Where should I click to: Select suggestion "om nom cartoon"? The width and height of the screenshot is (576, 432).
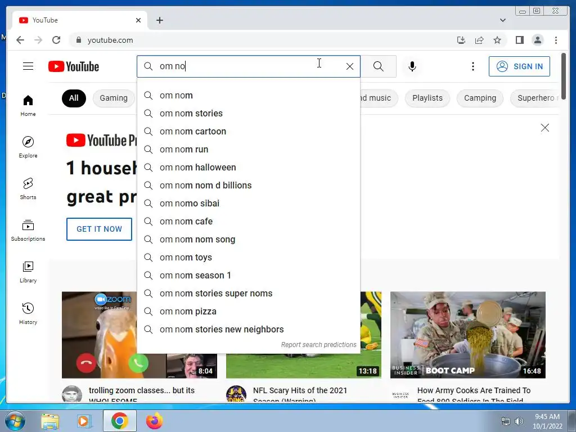(249, 132)
